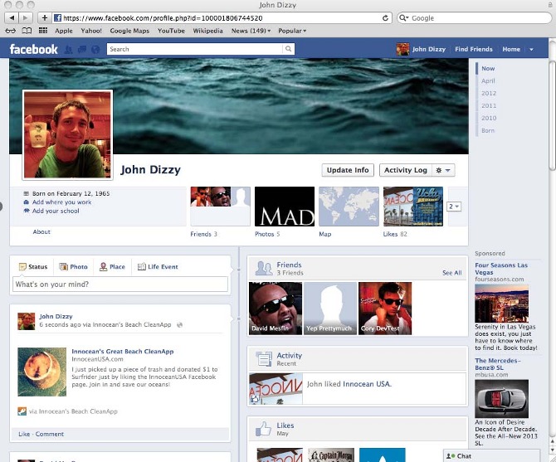
Task: Open Yep Prettymuch's friend photo
Action: pos(330,309)
